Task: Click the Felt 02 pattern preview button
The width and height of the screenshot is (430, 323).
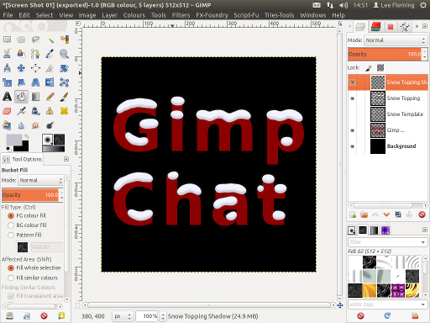Action: pos(23,247)
